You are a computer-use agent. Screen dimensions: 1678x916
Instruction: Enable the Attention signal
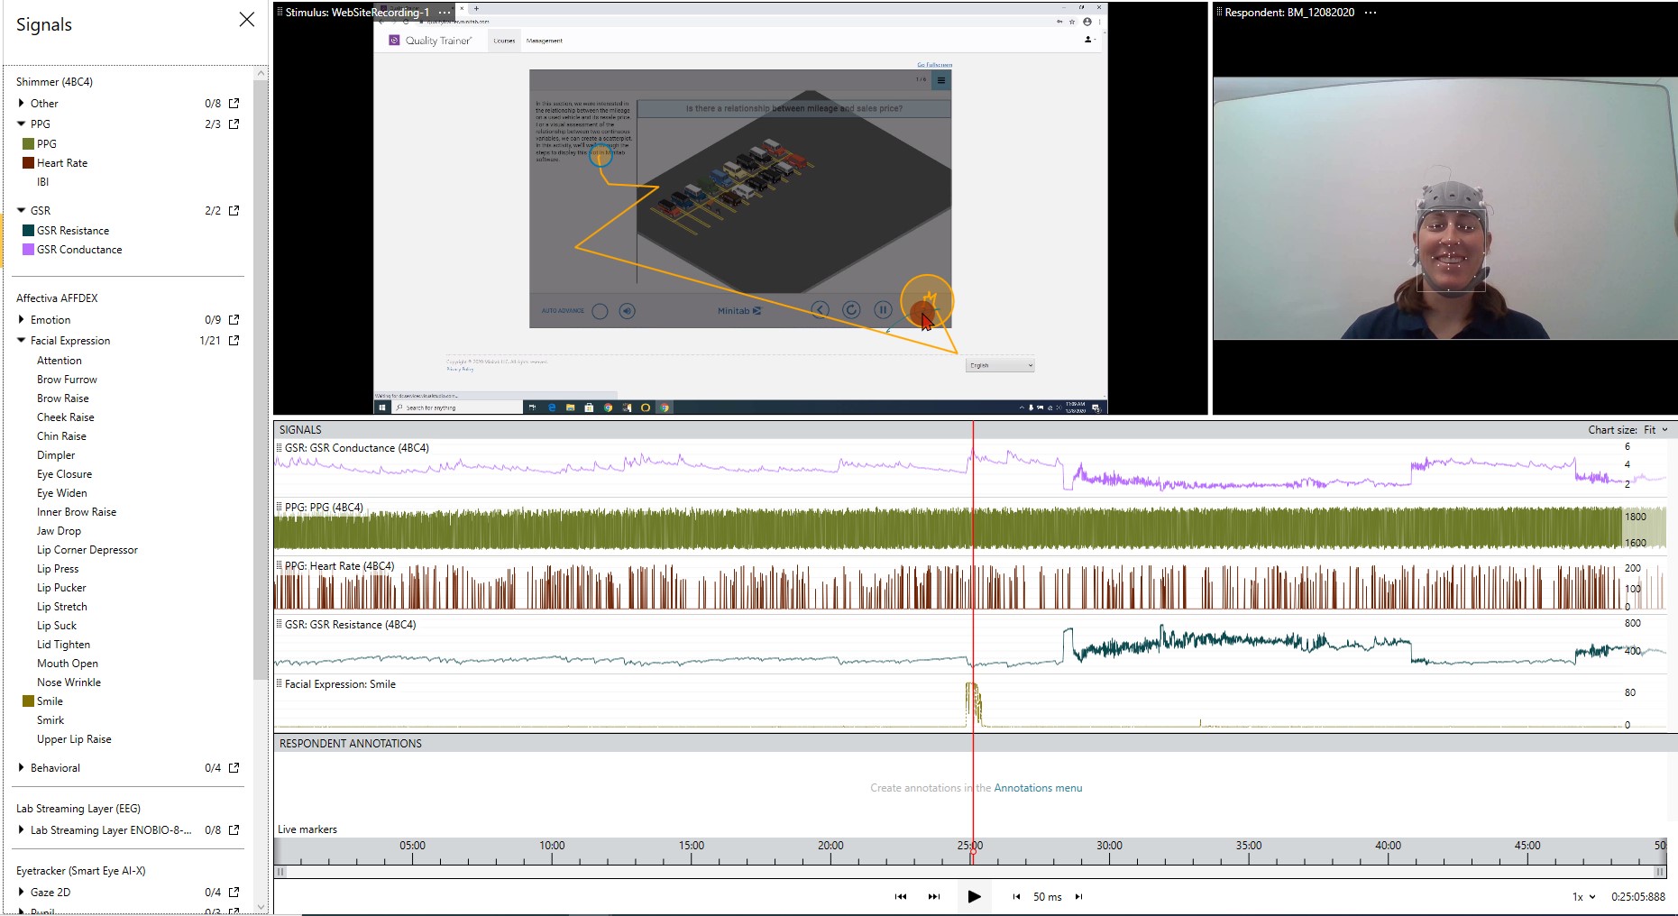pyautogui.click(x=59, y=360)
